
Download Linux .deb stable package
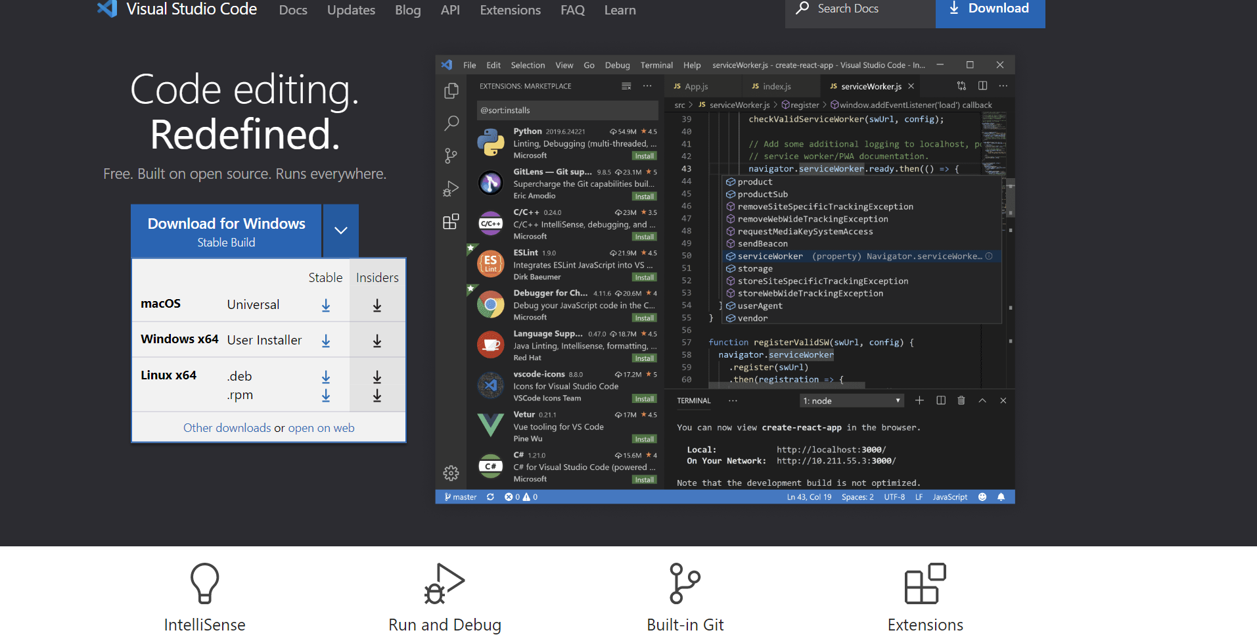325,376
